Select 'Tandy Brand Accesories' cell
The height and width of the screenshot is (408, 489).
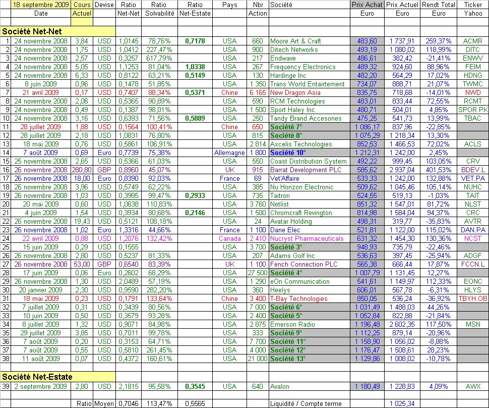310,118
